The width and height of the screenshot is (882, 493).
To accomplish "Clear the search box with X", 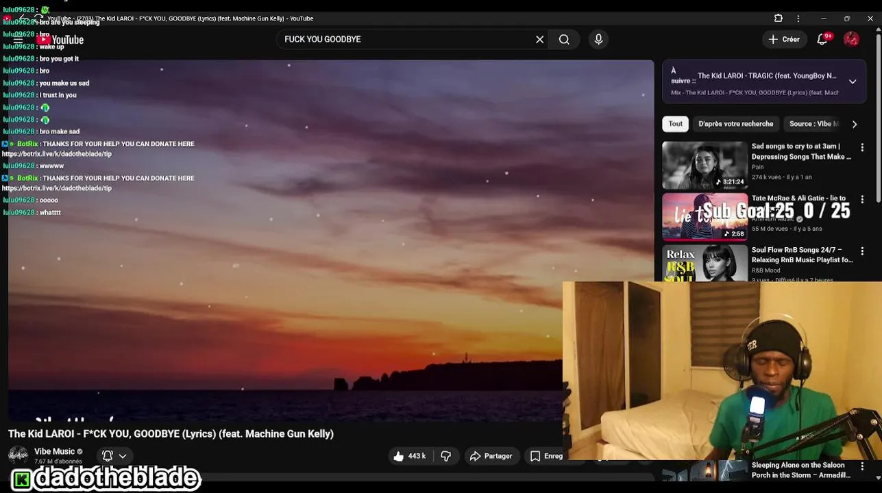I will coord(539,39).
